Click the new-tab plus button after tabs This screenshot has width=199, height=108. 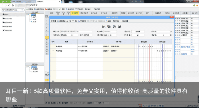pos(63,2)
